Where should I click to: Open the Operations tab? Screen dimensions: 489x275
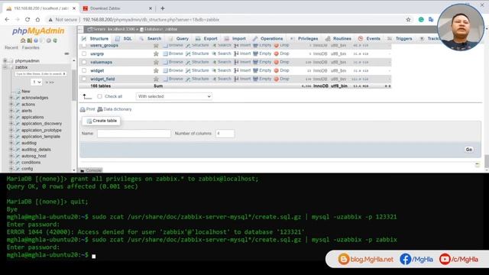[268, 39]
